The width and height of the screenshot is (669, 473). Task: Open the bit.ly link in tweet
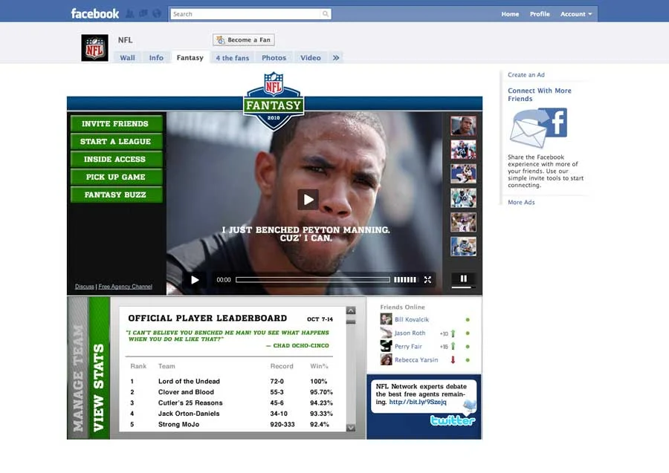coord(418,402)
